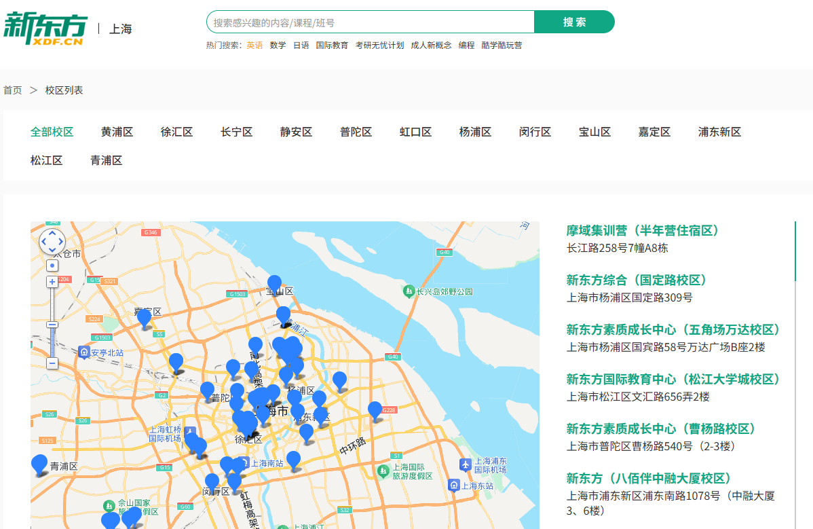The width and height of the screenshot is (813, 529).
Task: Open 摩域集训营（半年营住宿区） campus
Action: click(643, 230)
